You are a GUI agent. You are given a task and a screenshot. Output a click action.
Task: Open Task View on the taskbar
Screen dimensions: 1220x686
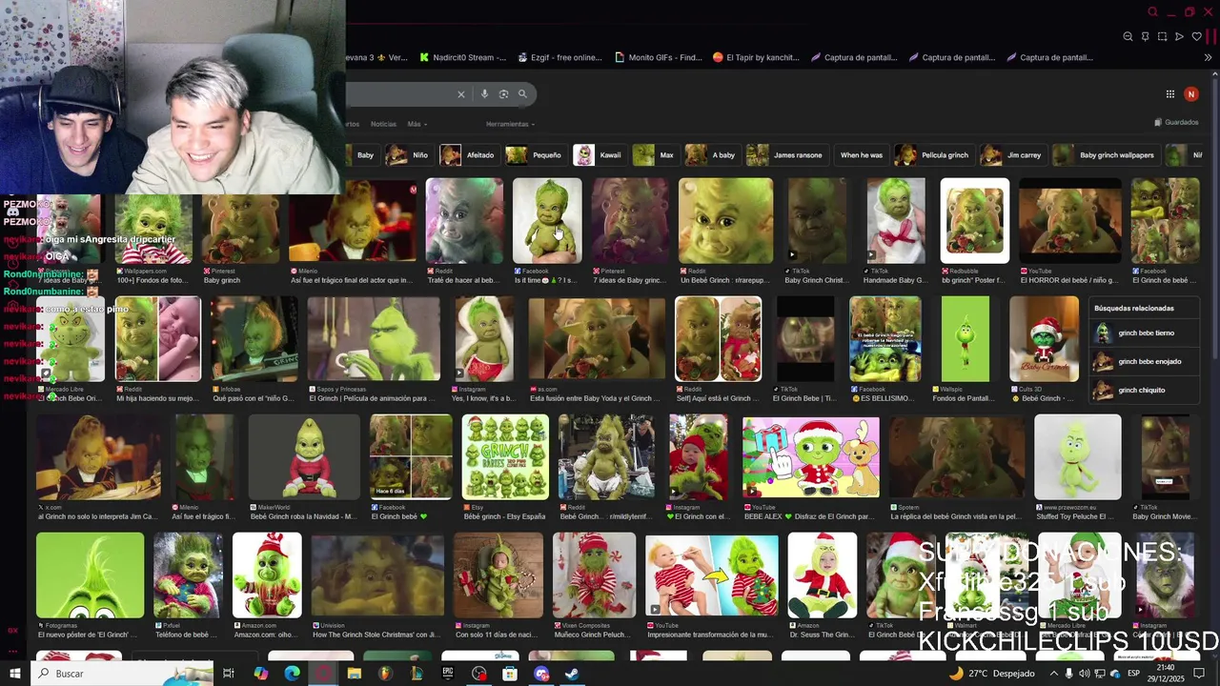click(x=229, y=674)
